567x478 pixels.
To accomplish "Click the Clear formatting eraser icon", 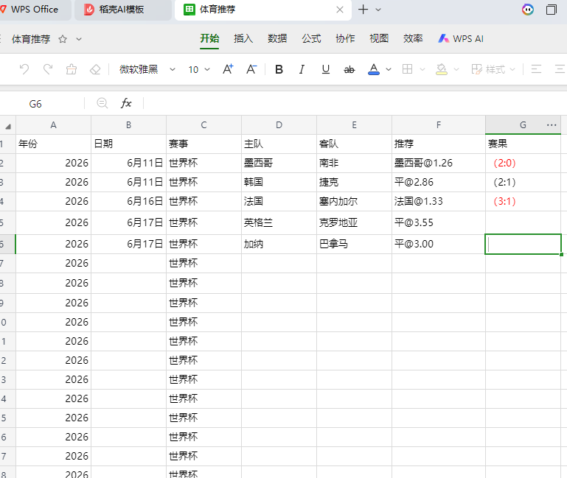I will click(95, 69).
